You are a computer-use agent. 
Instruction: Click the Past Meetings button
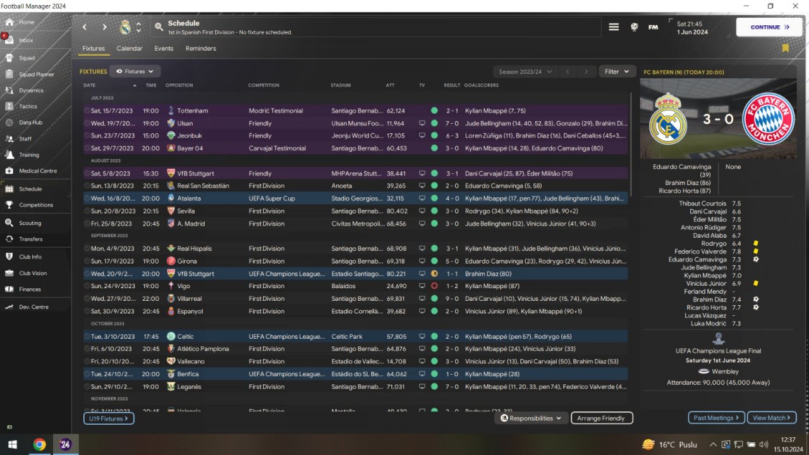(716, 418)
